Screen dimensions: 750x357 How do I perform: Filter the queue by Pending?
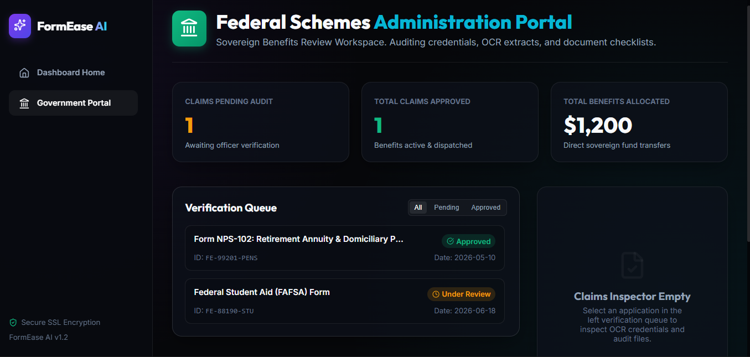pos(446,208)
